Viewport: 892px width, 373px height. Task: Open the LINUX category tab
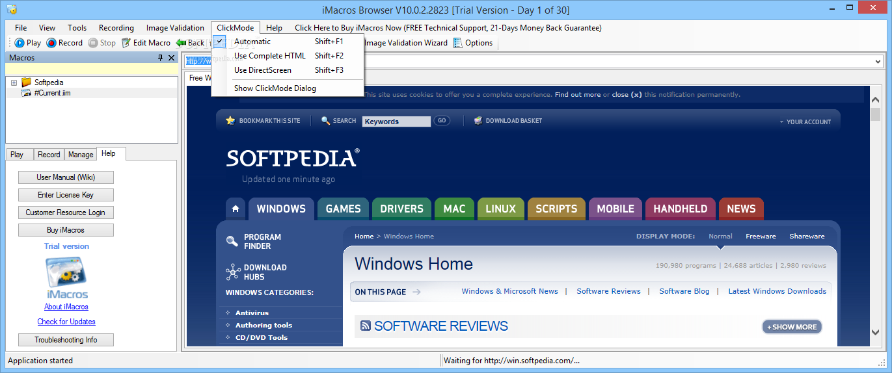[x=500, y=209]
